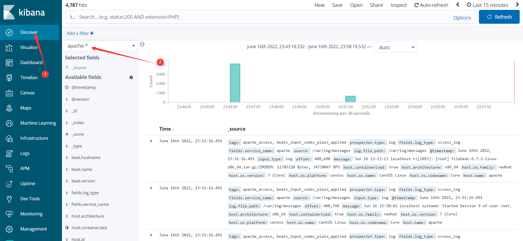This screenshot has height=241, width=523.
Task: Click Open saved search menu
Action: click(356, 5)
